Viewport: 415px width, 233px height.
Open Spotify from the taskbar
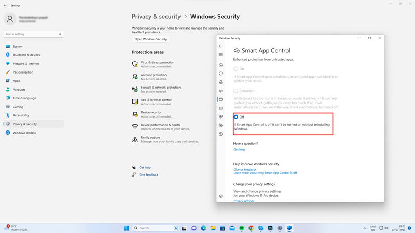click(x=242, y=228)
